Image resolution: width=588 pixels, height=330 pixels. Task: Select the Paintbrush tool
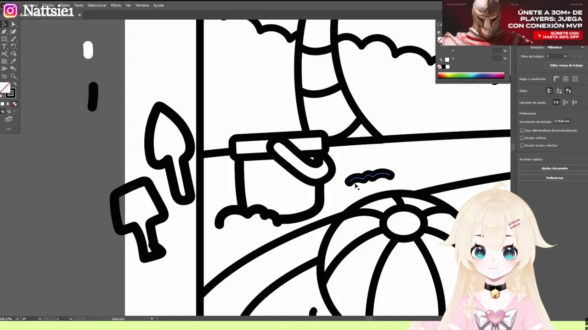click(13, 39)
